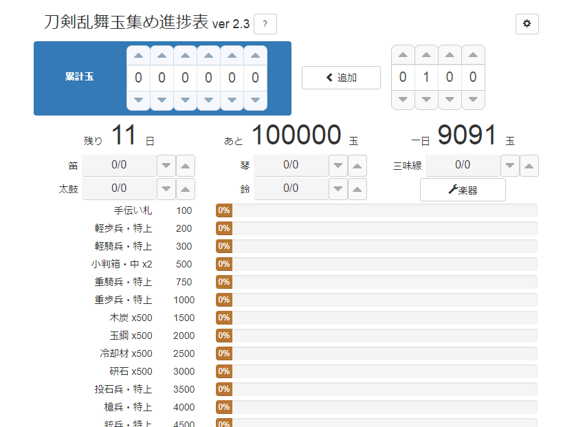Open the question mark help button
Image resolution: width=585 pixels, height=427 pixels.
265,24
